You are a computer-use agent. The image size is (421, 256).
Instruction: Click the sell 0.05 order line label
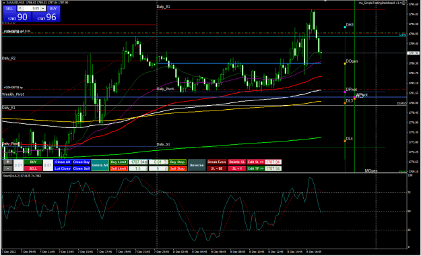pyautogui.click(x=18, y=32)
